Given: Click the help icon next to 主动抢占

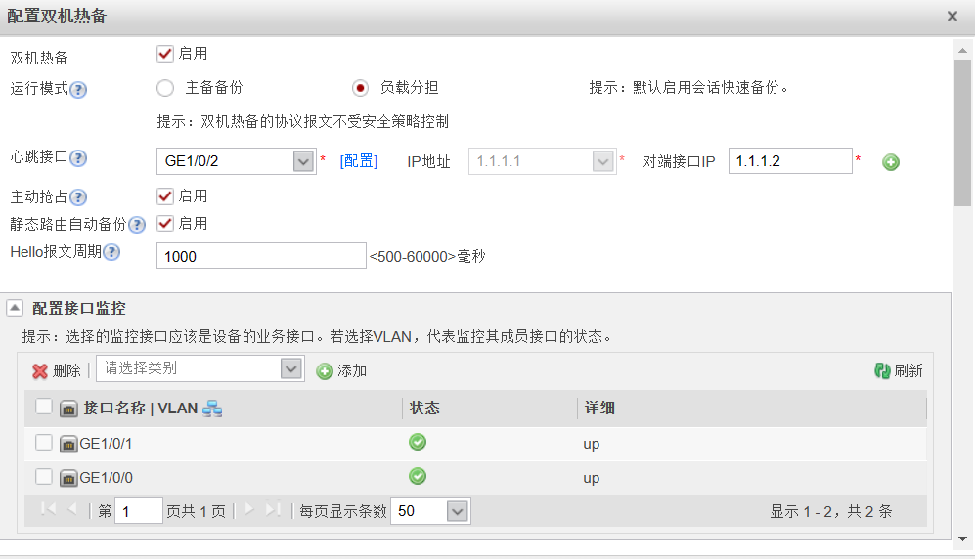Looking at the screenshot, I should click(x=78, y=197).
